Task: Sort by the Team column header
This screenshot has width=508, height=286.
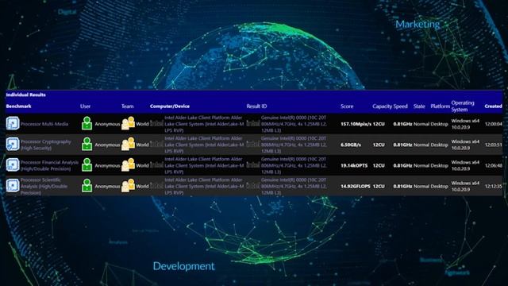Action: point(127,106)
